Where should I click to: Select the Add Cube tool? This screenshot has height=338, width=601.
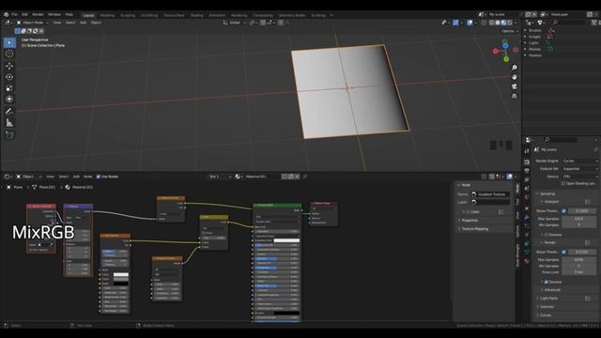click(x=9, y=135)
